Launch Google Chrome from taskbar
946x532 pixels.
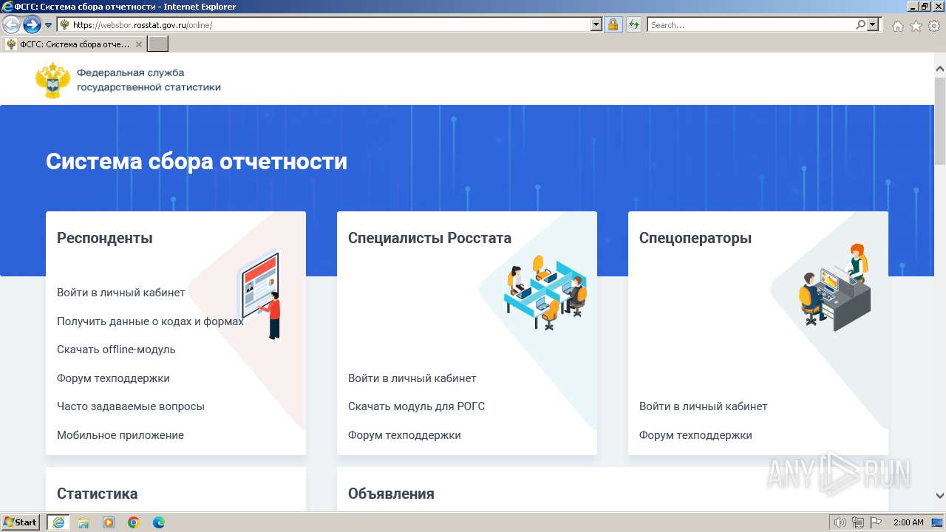coord(134,522)
